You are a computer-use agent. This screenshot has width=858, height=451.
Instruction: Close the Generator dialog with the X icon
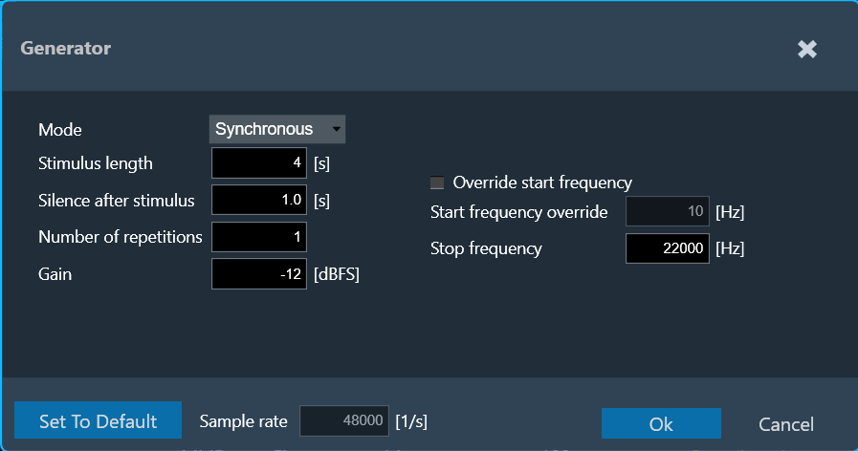(x=807, y=49)
